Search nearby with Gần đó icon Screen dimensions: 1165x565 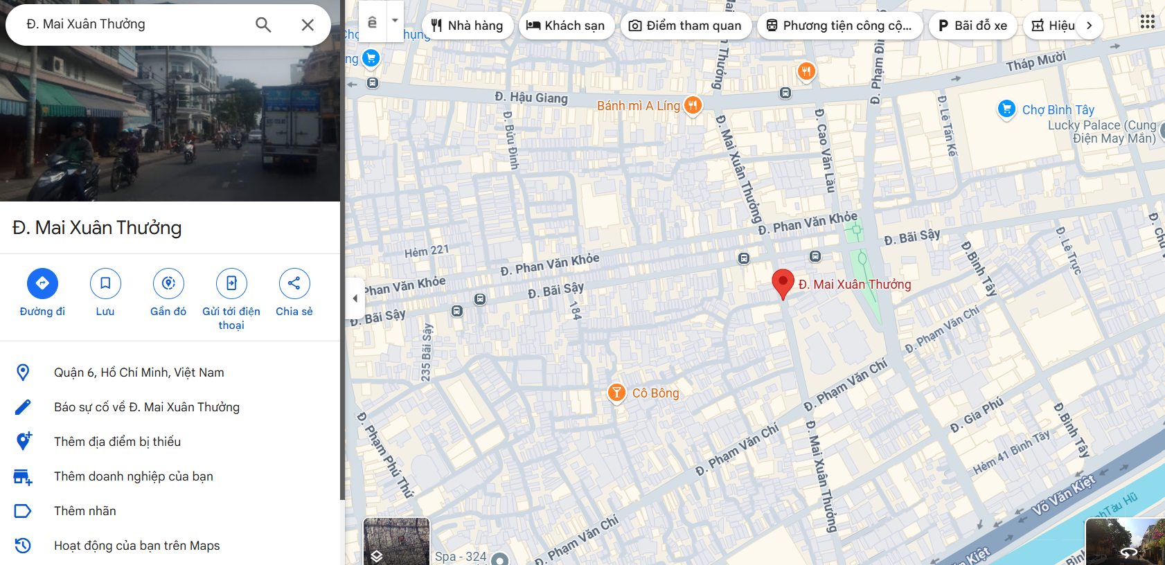click(168, 283)
